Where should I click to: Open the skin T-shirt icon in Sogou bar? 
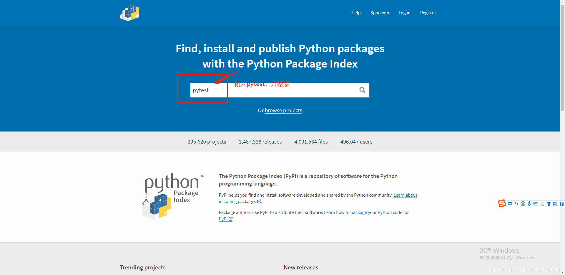(549, 204)
